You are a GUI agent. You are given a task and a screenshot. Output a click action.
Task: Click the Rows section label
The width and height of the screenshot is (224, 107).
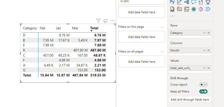tap(174, 25)
